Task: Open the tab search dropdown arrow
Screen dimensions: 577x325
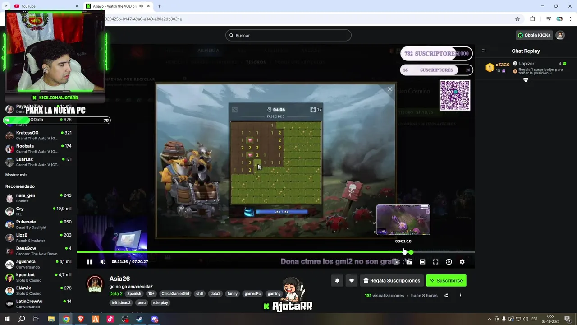Action: click(x=5, y=6)
